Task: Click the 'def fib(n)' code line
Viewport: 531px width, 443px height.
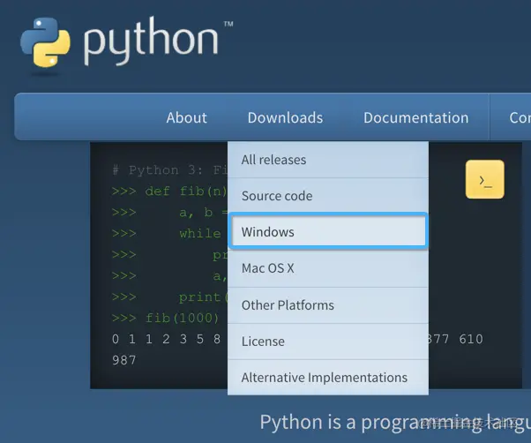Action: pos(169,191)
